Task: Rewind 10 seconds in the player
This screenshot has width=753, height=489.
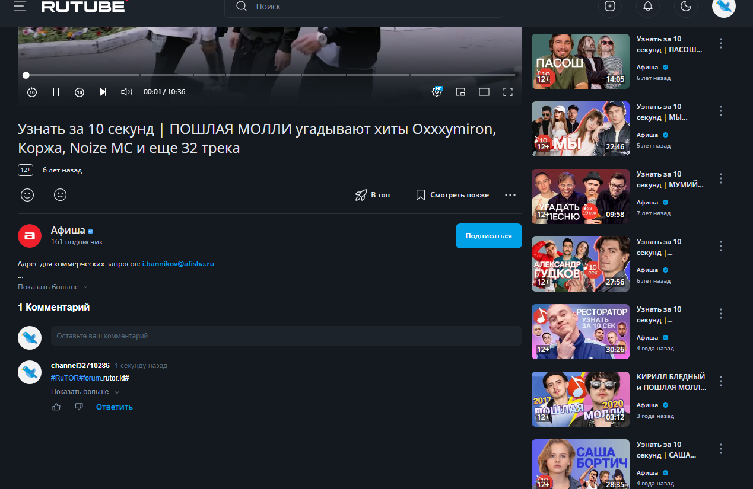Action: tap(32, 92)
